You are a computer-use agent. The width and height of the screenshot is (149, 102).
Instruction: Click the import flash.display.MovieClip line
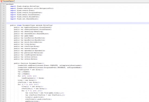pos(25,6)
